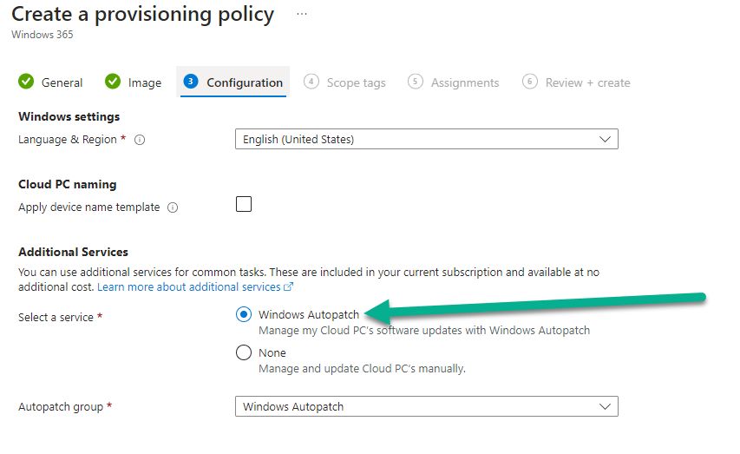Viewport: 740px width, 454px height.
Task: Enable the Apply device name template checkbox
Action: click(244, 205)
